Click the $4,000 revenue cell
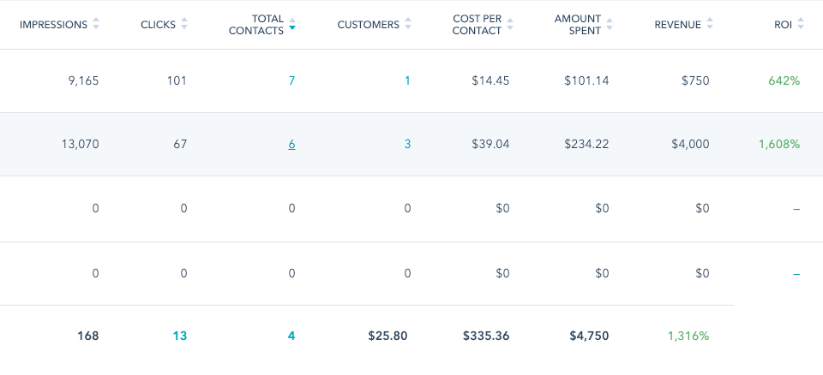The image size is (823, 375). point(690,144)
